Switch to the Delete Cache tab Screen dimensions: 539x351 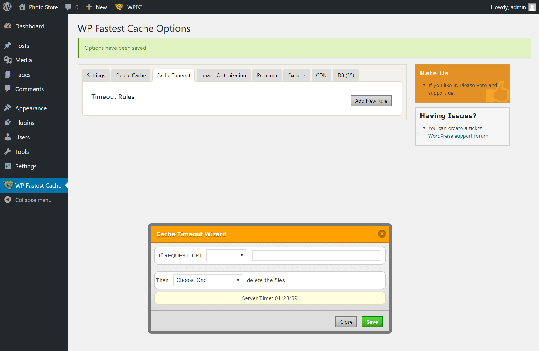[x=131, y=75]
